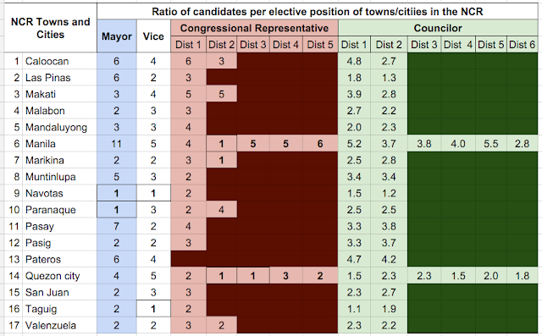Click Makati congressional Dist 1 value 5
Viewport: 542px width, 336px height.
pyautogui.click(x=188, y=94)
